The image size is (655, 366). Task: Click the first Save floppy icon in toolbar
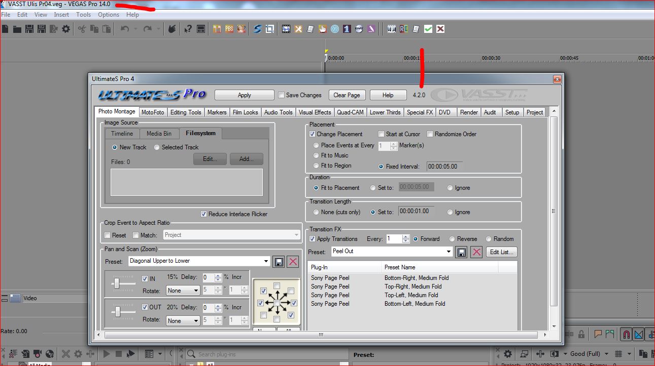pyautogui.click(x=29, y=29)
